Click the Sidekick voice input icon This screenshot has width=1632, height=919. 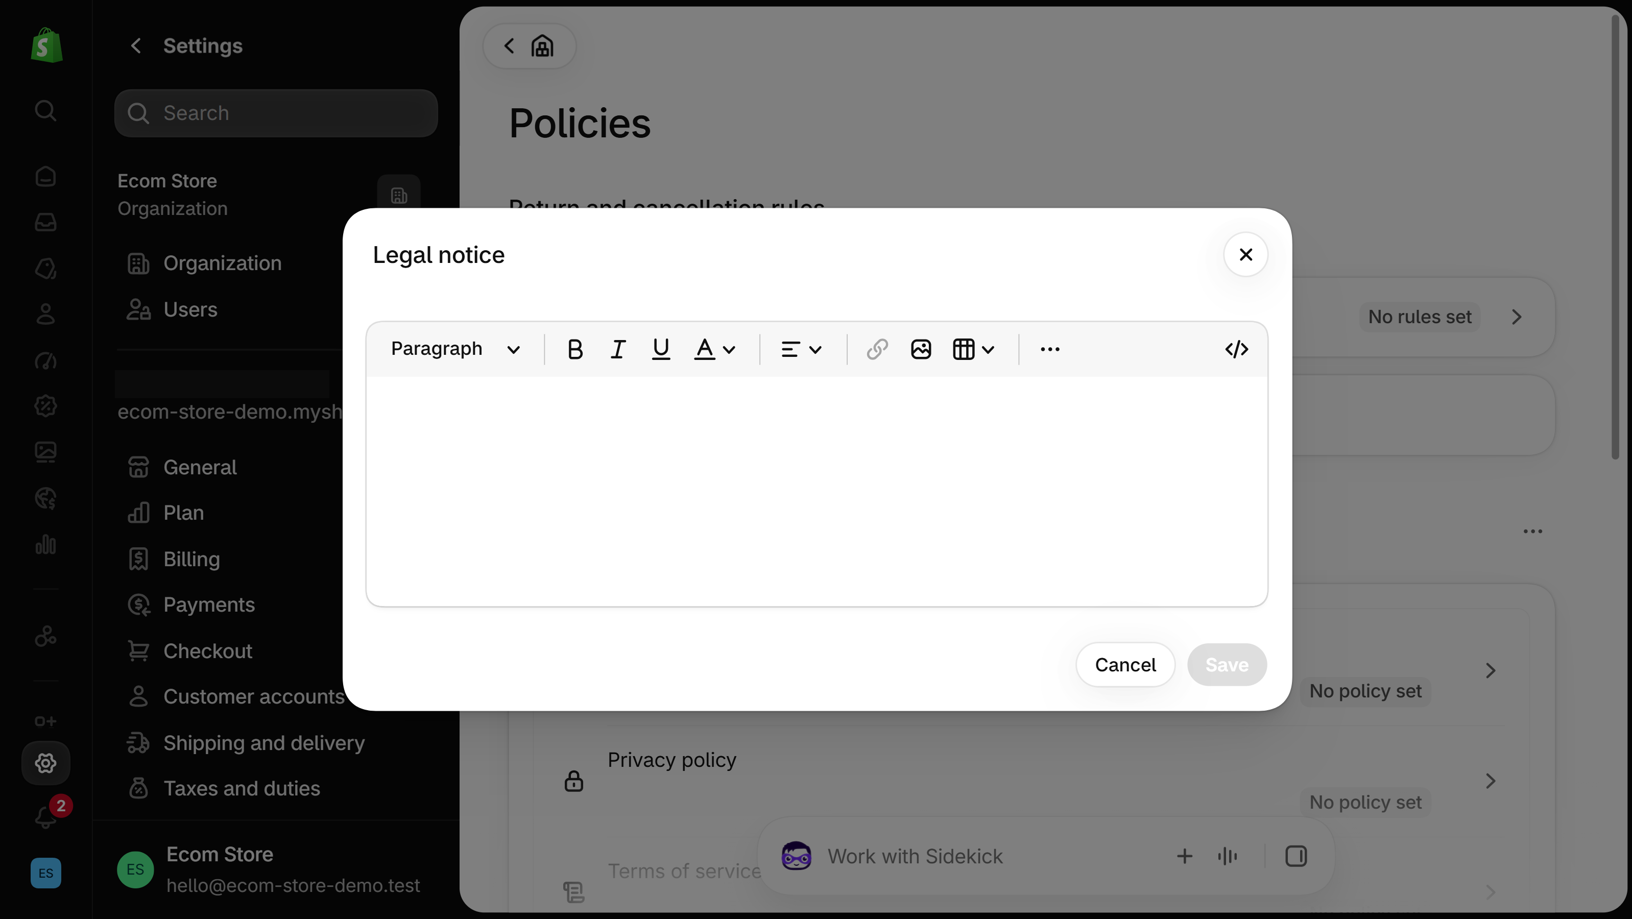[x=1227, y=856]
